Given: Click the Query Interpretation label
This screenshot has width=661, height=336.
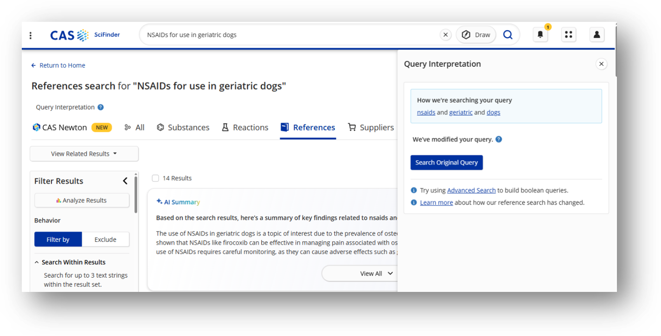Looking at the screenshot, I should (65, 107).
